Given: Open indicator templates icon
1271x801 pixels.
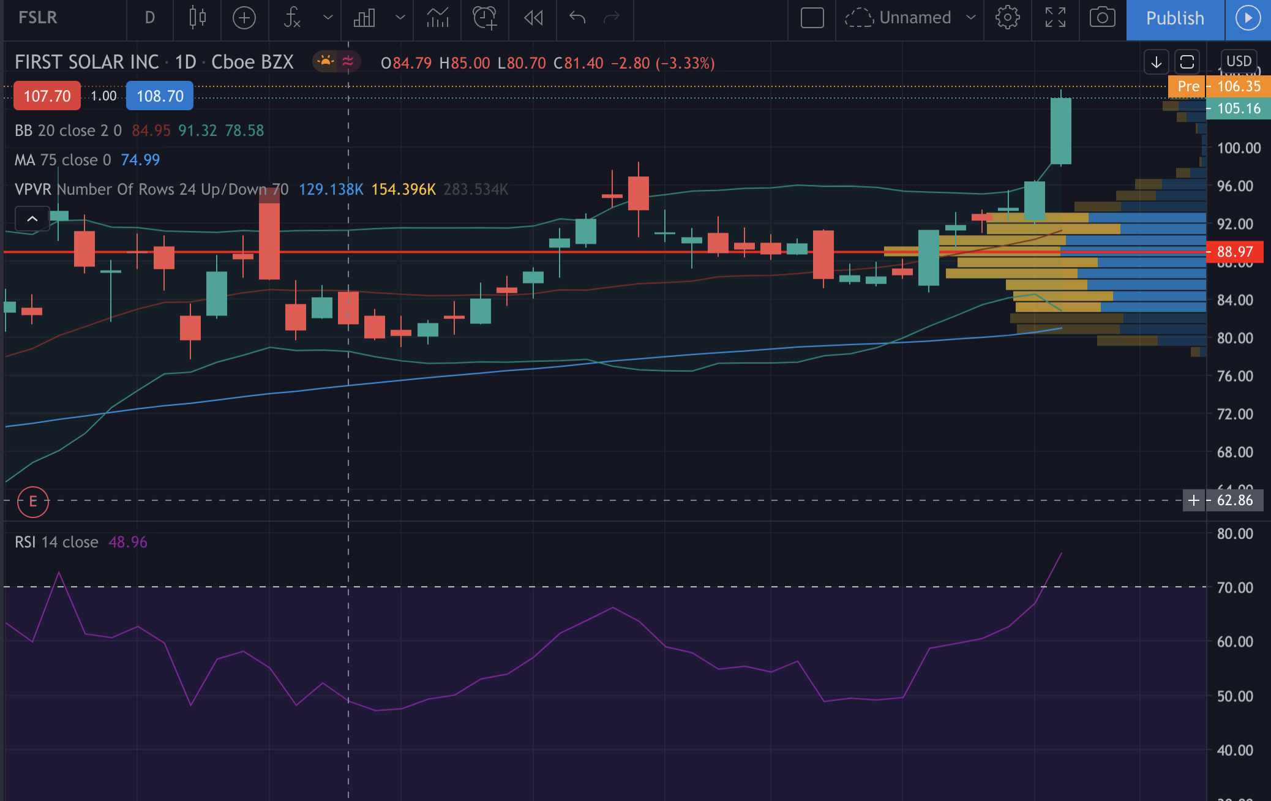Looking at the screenshot, I should tap(437, 18).
